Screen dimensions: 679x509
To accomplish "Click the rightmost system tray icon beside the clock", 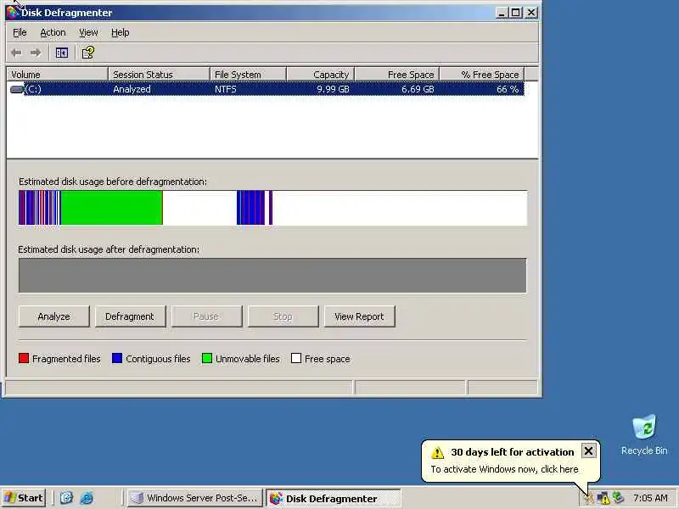I will (619, 498).
